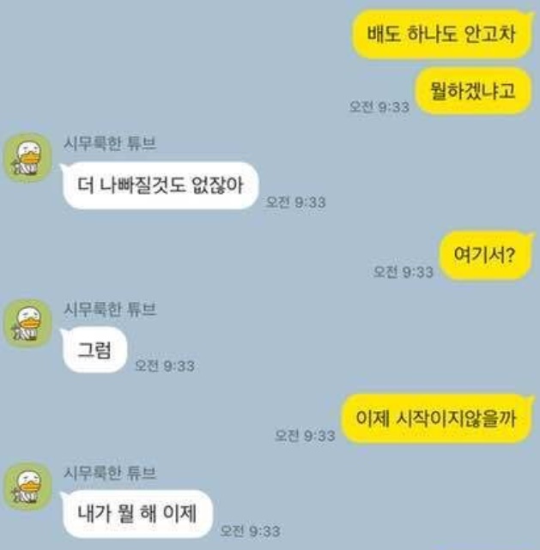Open the Tube avatar beside '내가 뭘 해 이제'
540x550 pixels.
[27, 487]
